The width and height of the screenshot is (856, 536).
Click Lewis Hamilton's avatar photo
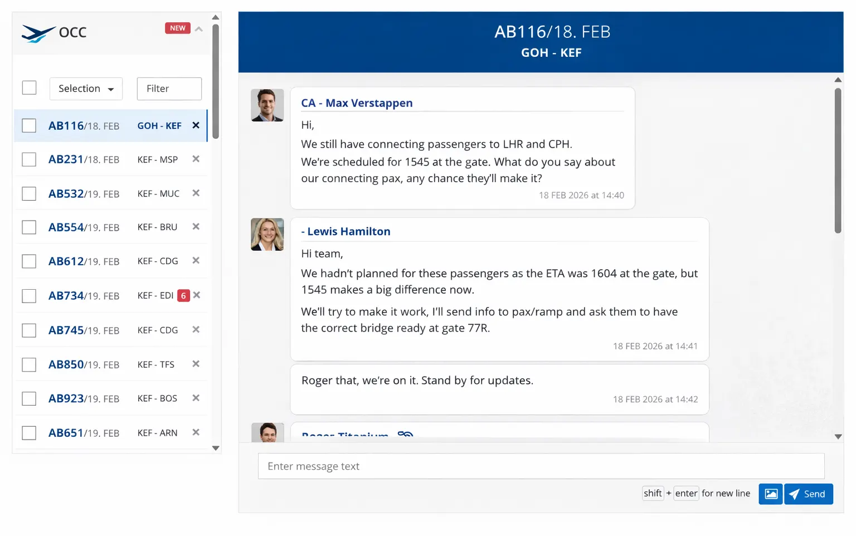pos(267,235)
